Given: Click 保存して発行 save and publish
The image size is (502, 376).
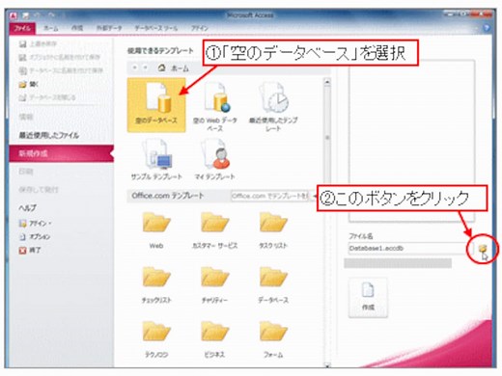Looking at the screenshot, I should coord(39,190).
